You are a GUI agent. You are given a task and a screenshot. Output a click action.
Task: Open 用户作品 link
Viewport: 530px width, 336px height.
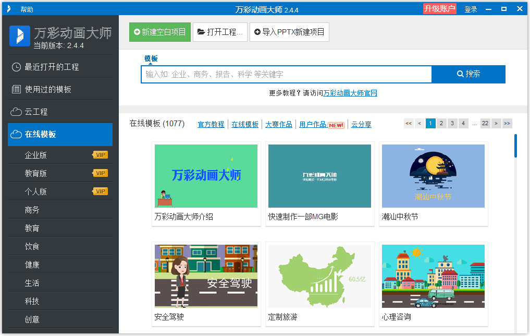313,125
